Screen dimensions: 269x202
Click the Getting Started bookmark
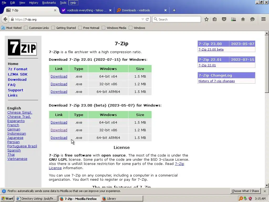click(64, 28)
